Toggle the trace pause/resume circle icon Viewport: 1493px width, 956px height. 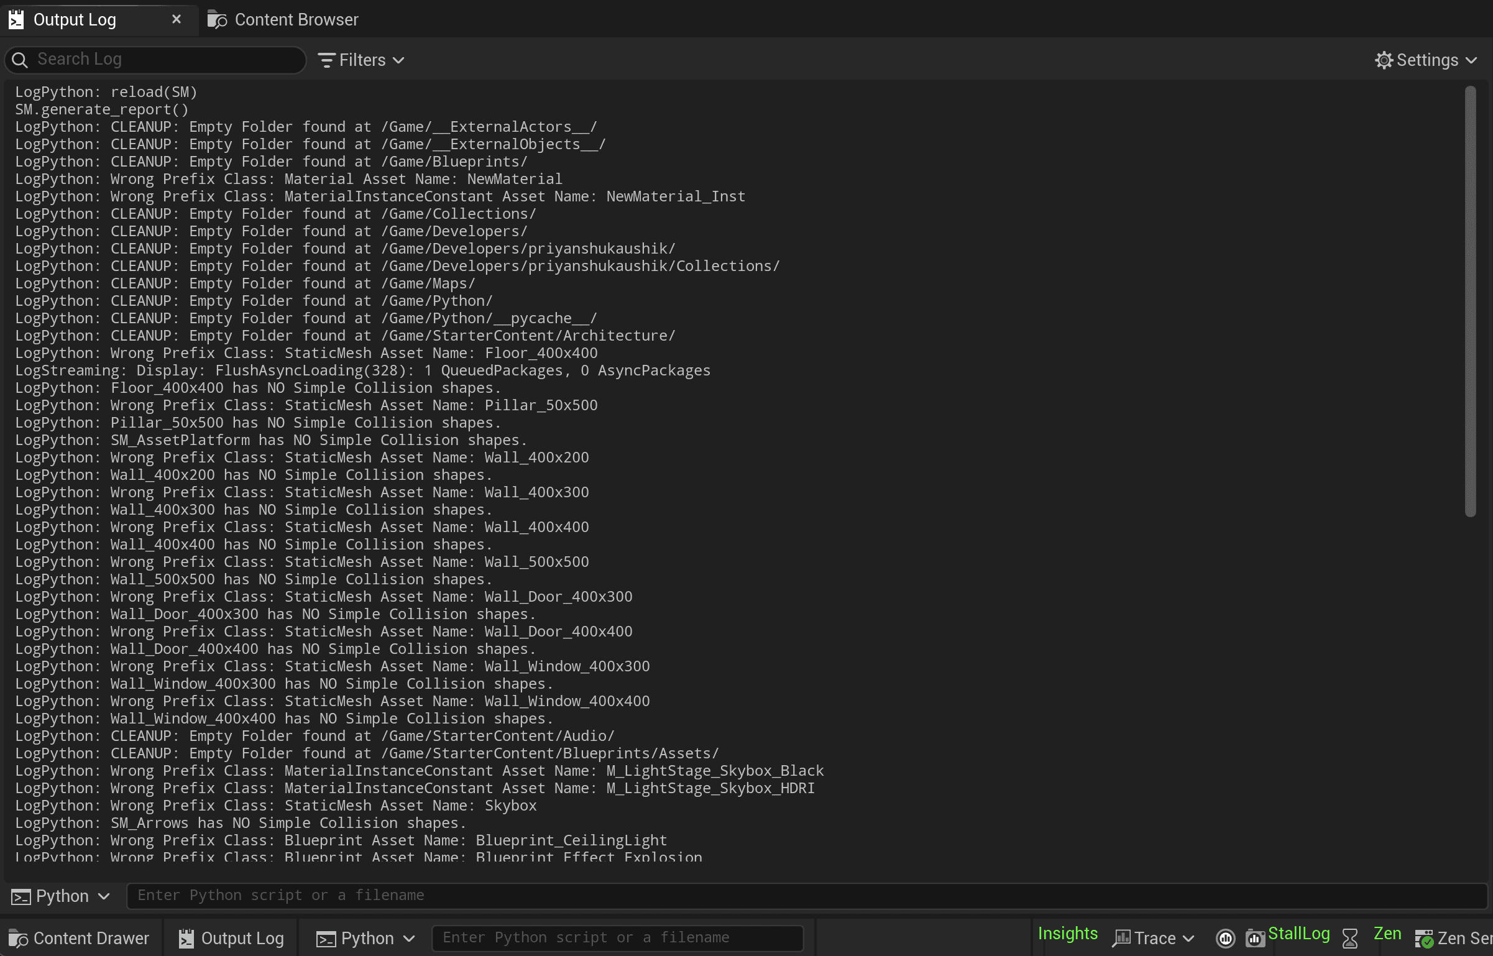click(x=1225, y=937)
